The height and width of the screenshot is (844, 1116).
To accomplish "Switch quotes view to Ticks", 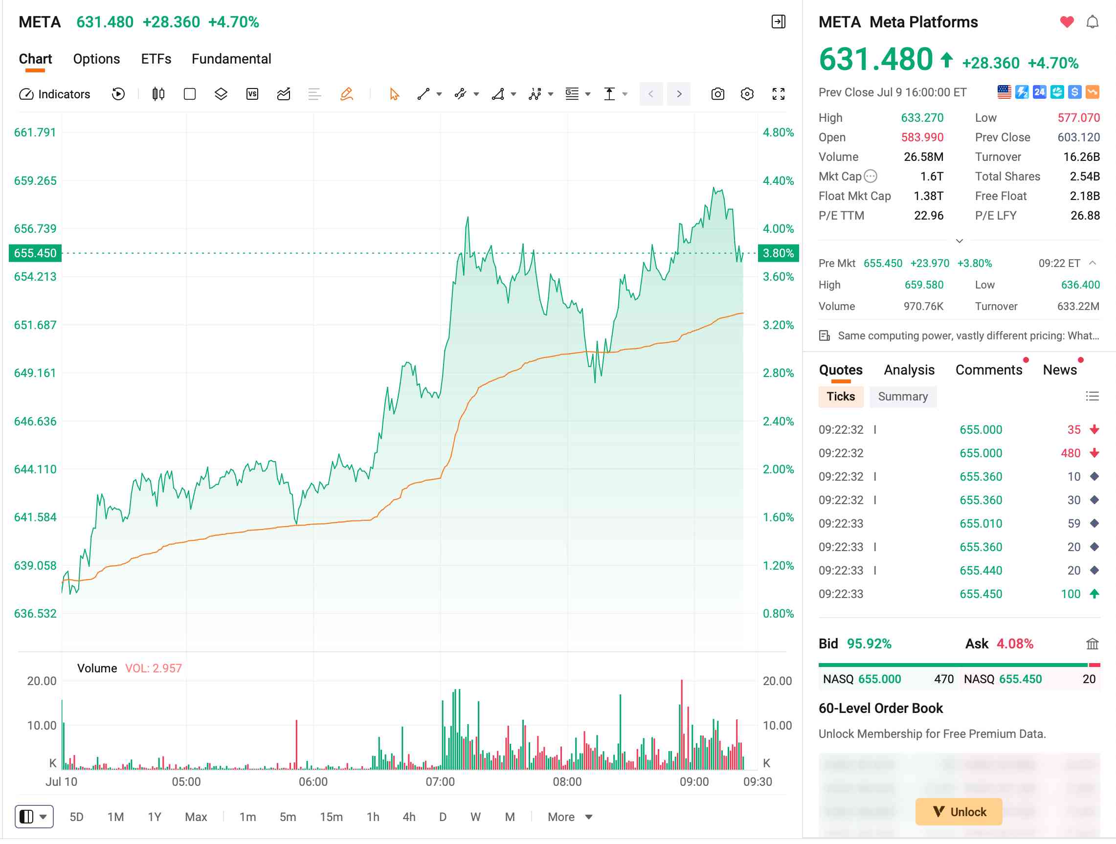I will [841, 397].
